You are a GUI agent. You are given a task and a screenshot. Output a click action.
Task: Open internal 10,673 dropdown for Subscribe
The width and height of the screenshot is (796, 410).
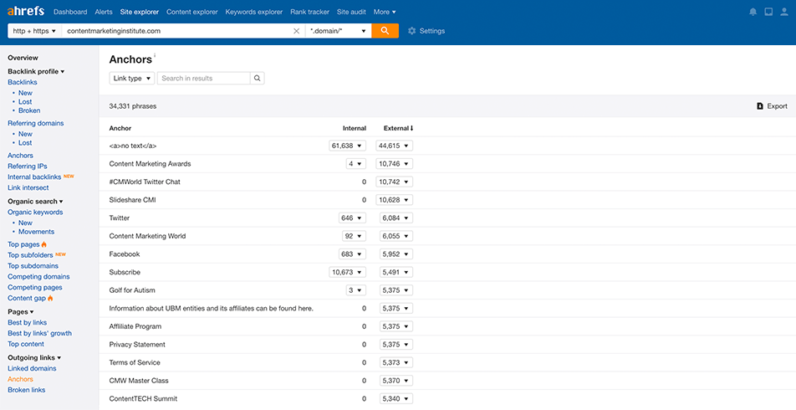click(348, 272)
